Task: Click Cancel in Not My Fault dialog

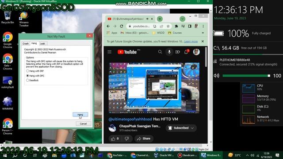Action: pyautogui.click(x=83, y=124)
